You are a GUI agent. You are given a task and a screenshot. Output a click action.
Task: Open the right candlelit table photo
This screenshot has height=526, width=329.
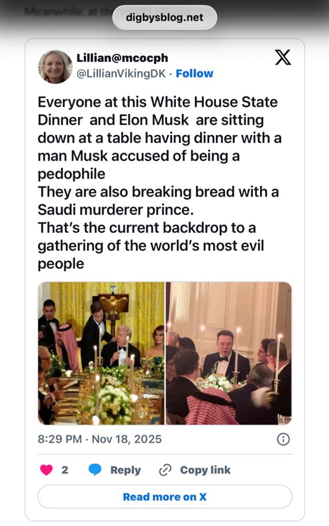pyautogui.click(x=229, y=353)
